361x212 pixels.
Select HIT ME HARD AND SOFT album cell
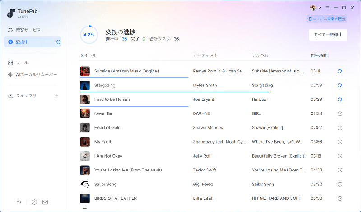pyautogui.click(x=276, y=198)
